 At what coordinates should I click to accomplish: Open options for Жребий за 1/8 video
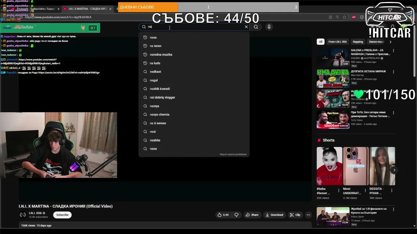pos(393,209)
